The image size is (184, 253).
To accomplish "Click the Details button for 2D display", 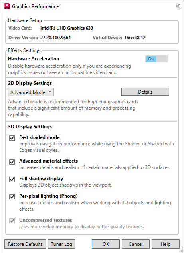I will (145, 92).
